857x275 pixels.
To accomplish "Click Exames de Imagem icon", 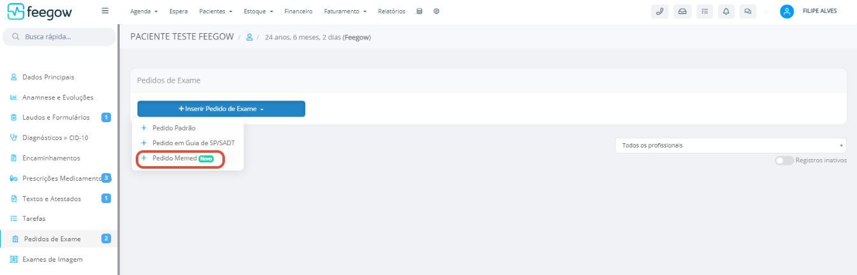I will [x=13, y=259].
